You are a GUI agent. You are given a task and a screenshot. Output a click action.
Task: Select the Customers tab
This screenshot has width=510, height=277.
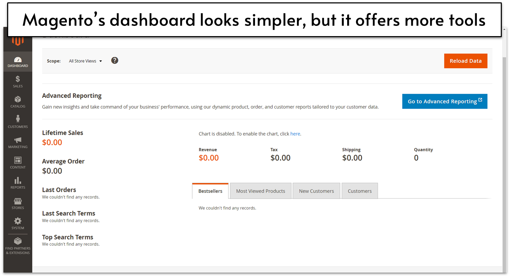coord(359,191)
